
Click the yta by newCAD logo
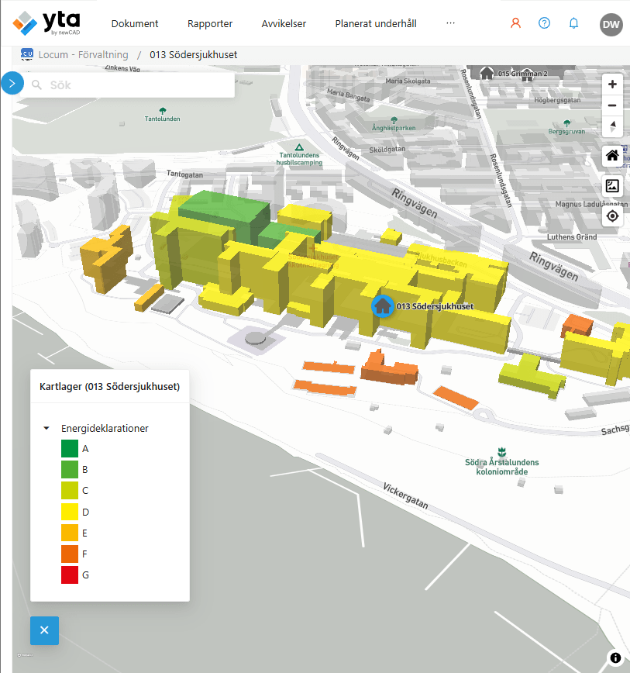tap(46, 23)
